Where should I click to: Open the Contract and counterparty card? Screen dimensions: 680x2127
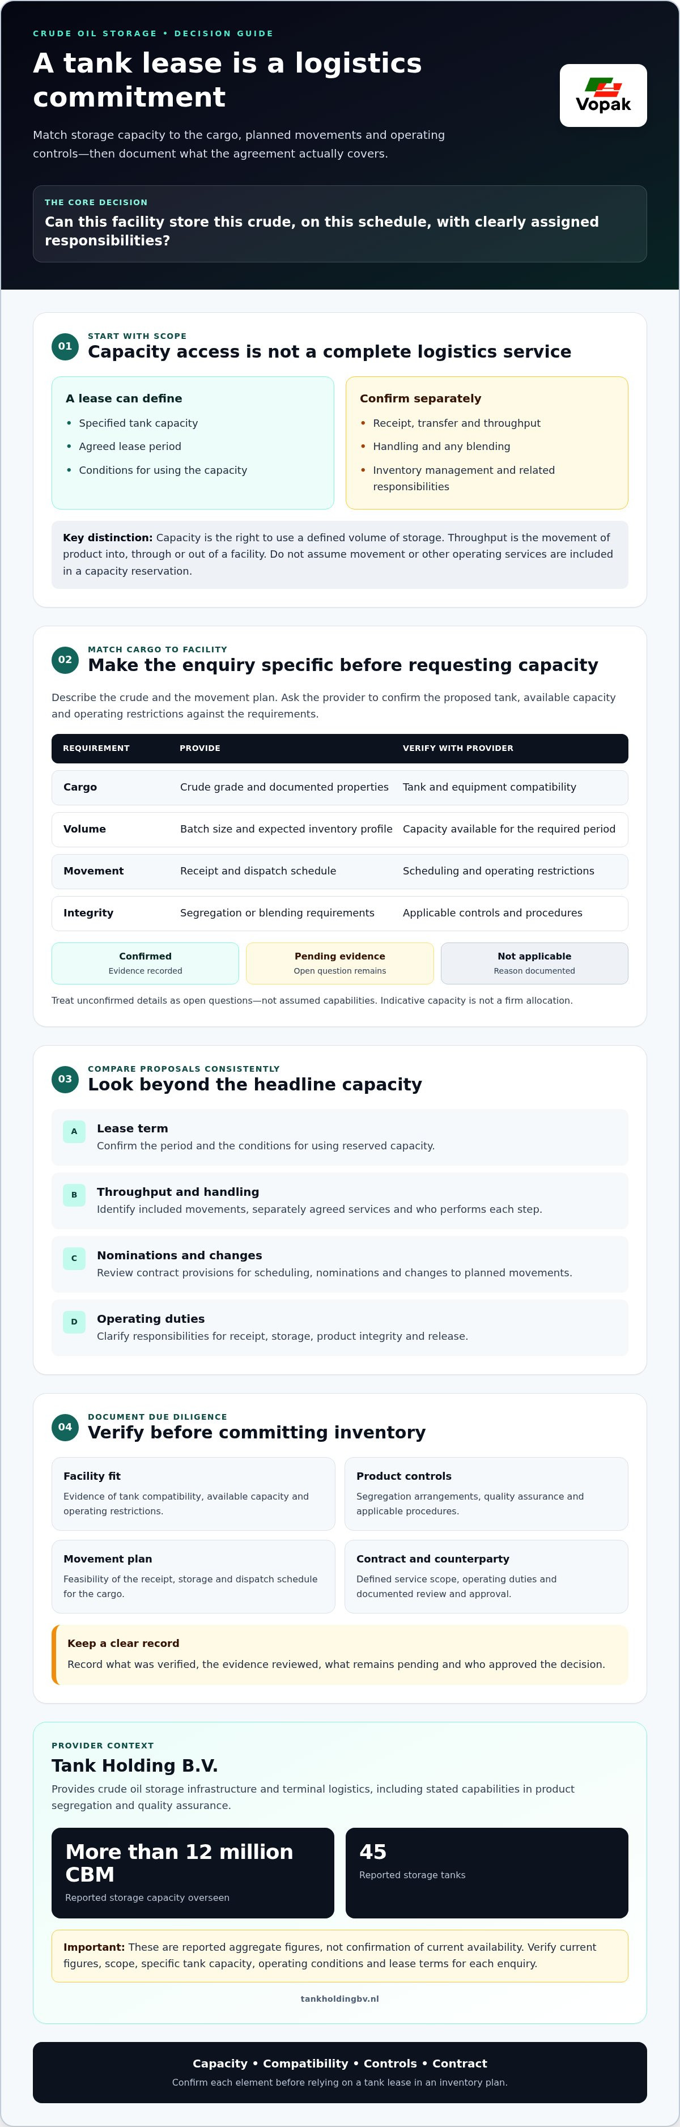coord(486,1576)
